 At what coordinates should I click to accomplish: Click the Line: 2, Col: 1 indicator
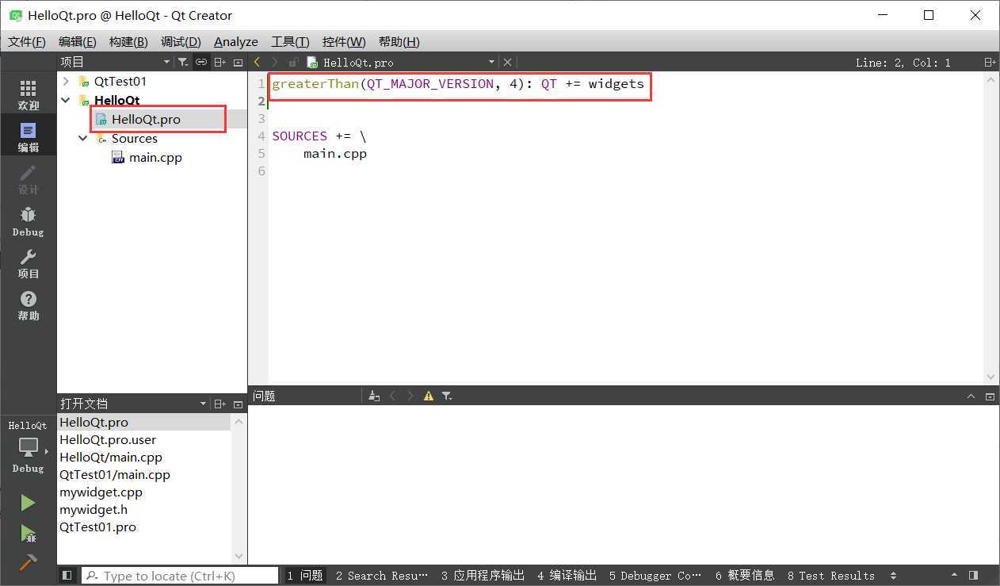[x=903, y=62]
